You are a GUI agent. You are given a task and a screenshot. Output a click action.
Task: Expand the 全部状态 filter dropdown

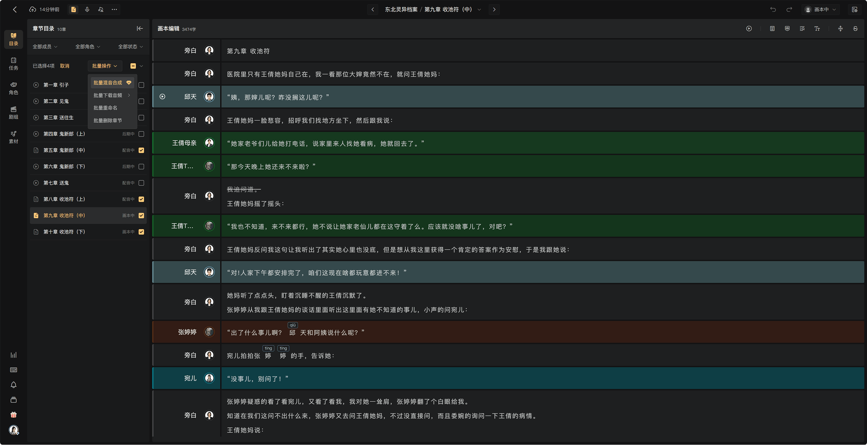pos(131,46)
